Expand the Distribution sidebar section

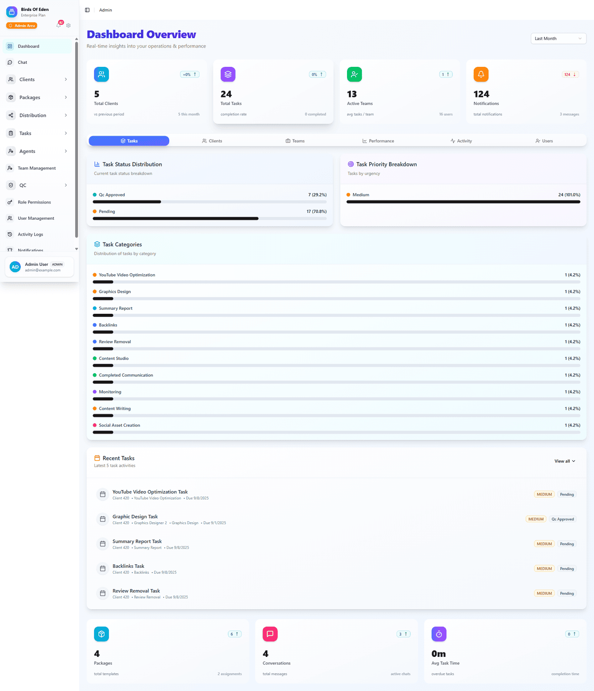coord(38,115)
